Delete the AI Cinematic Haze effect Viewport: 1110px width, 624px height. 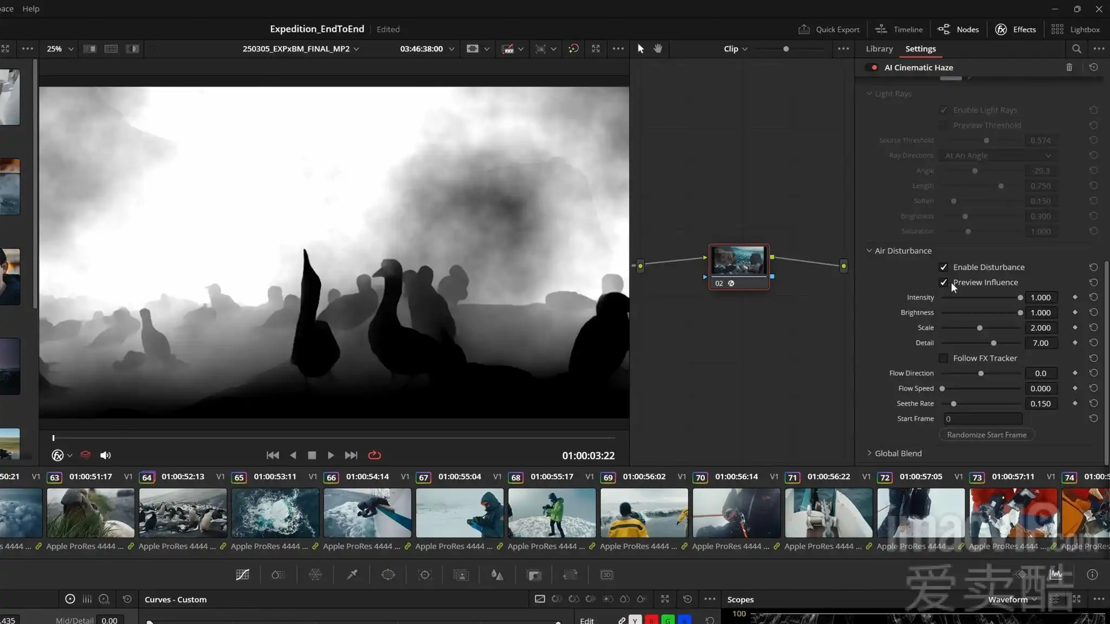point(1069,67)
